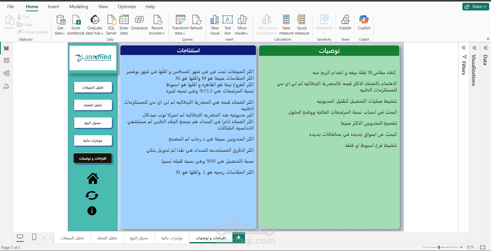Switch to the Optimize ribbon tab
491x251 pixels.
tap(127, 7)
